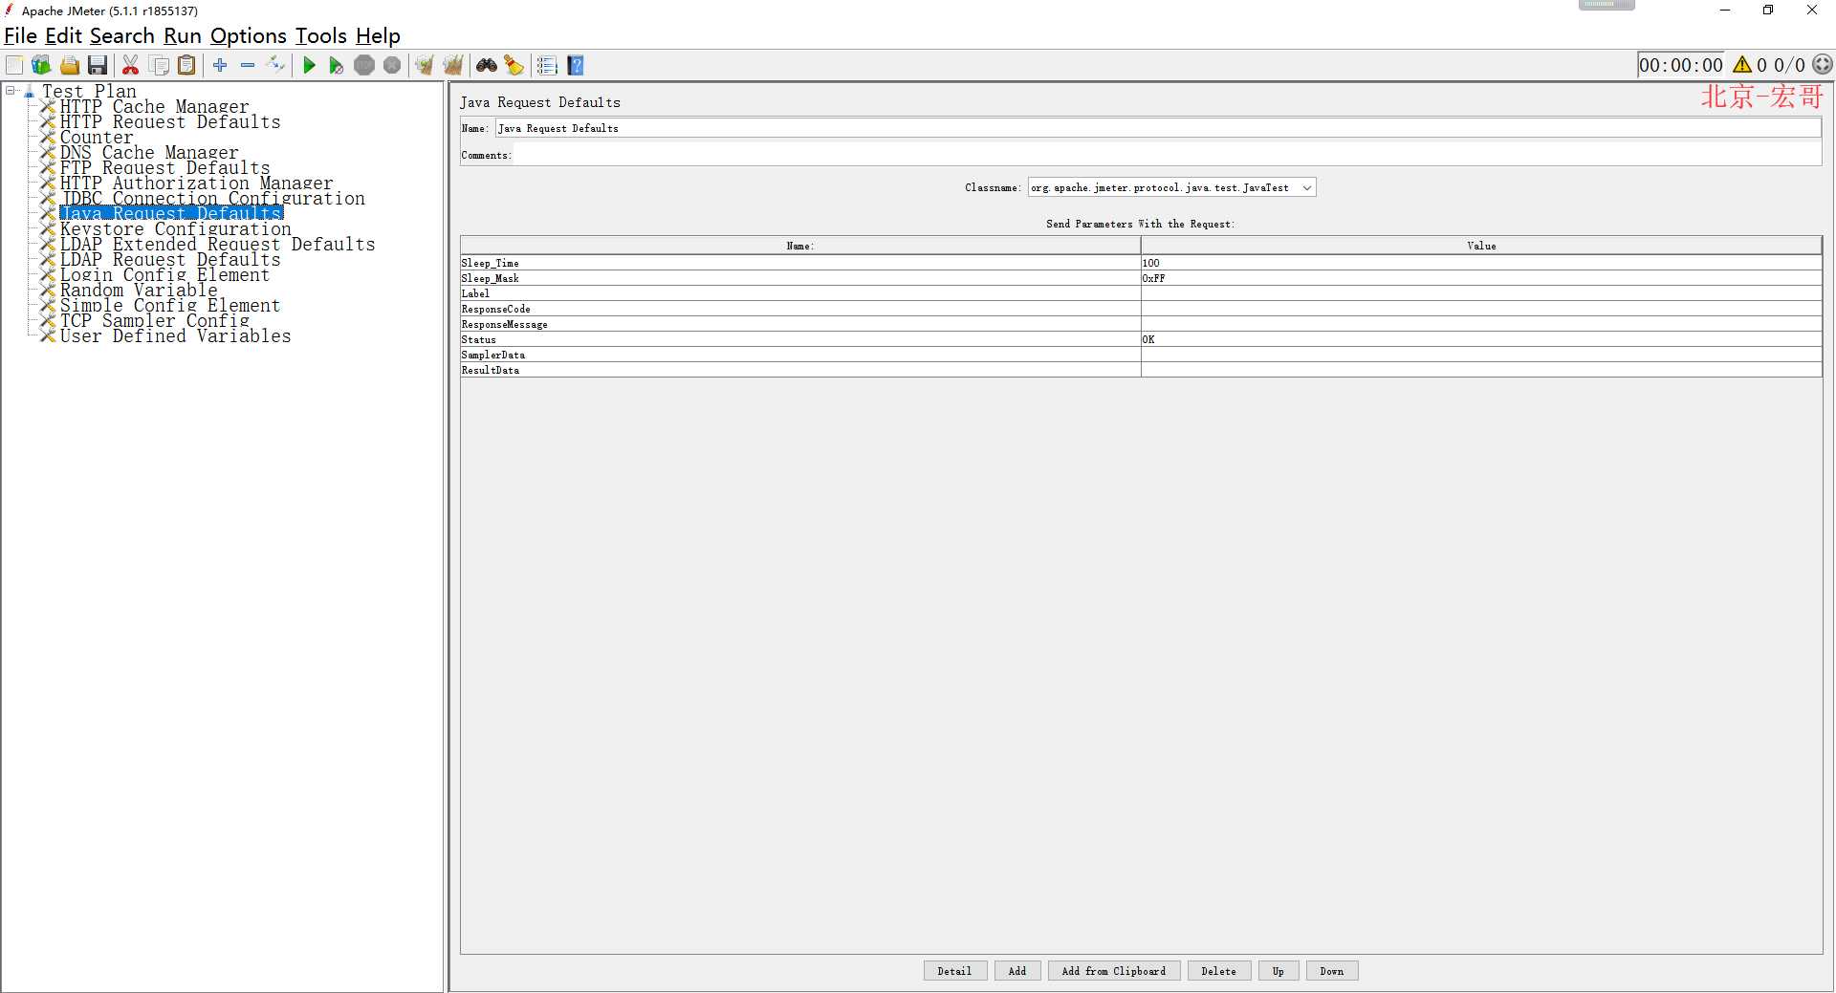Select Login Config Element in tree
This screenshot has width=1836, height=993.
(164, 275)
